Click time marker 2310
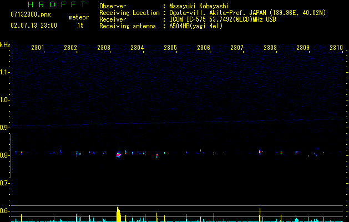Screen dimensions: 349x222 [x=336, y=47]
